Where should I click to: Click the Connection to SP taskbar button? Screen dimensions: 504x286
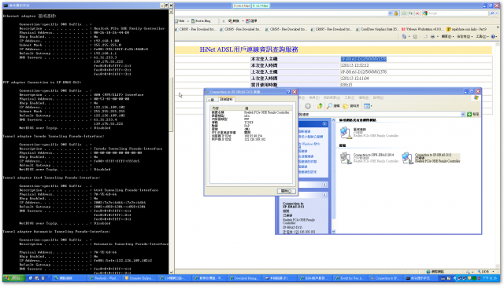[385, 278]
